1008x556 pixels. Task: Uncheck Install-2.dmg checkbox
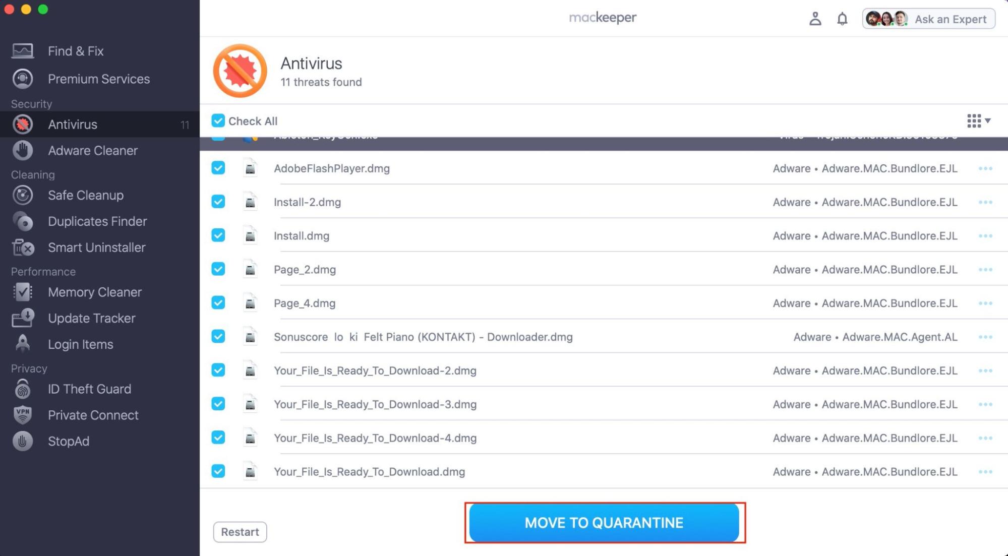(218, 202)
